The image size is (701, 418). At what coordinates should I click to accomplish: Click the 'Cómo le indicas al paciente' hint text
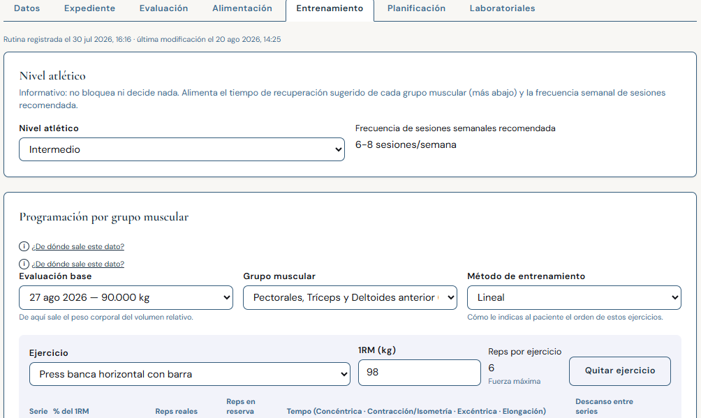[x=565, y=317]
